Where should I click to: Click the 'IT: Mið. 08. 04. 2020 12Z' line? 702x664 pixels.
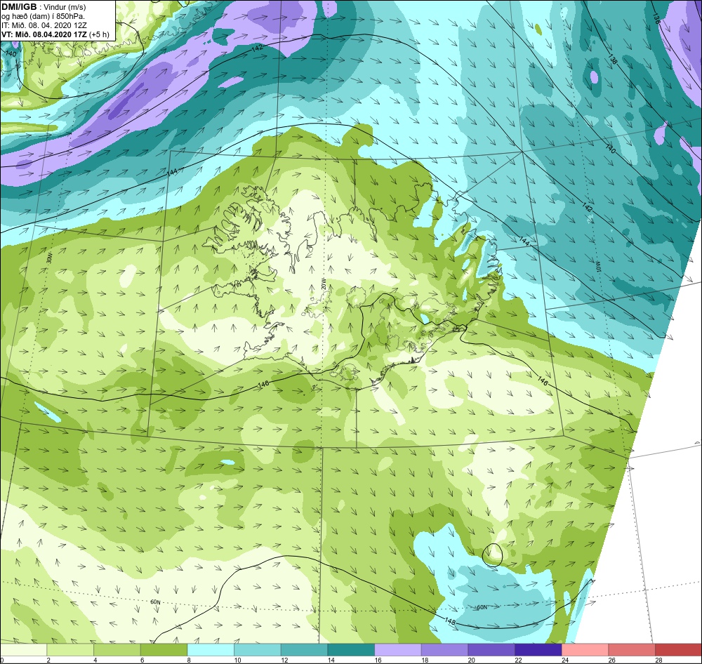[x=44, y=25]
